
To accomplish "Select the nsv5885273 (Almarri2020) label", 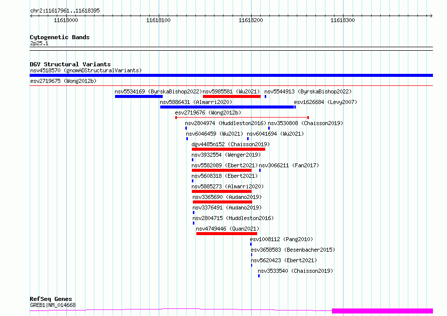I will click(228, 186).
